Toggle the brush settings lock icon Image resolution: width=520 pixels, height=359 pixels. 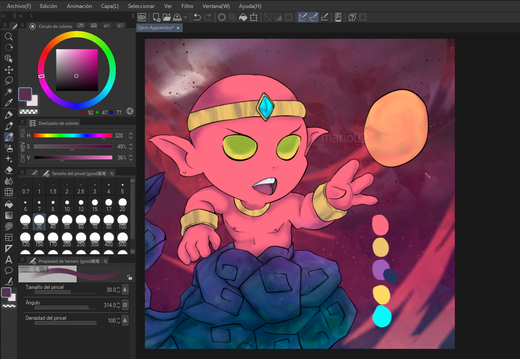tap(129, 277)
